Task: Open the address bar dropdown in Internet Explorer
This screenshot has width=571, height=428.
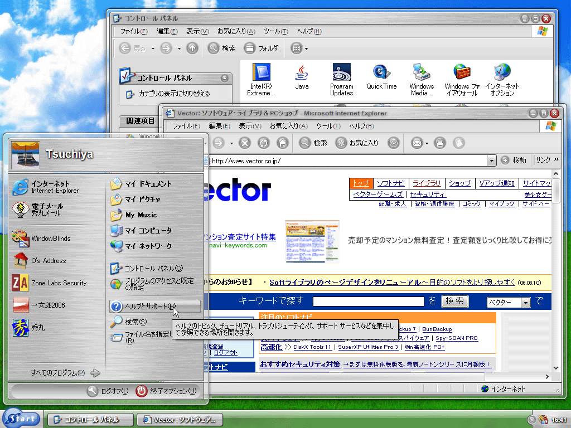Action: (x=492, y=160)
